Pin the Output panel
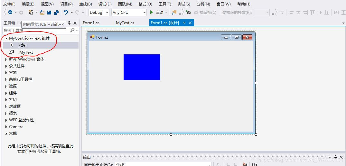Image resolution: width=346 pixels, height=166 pixels. [336, 157]
